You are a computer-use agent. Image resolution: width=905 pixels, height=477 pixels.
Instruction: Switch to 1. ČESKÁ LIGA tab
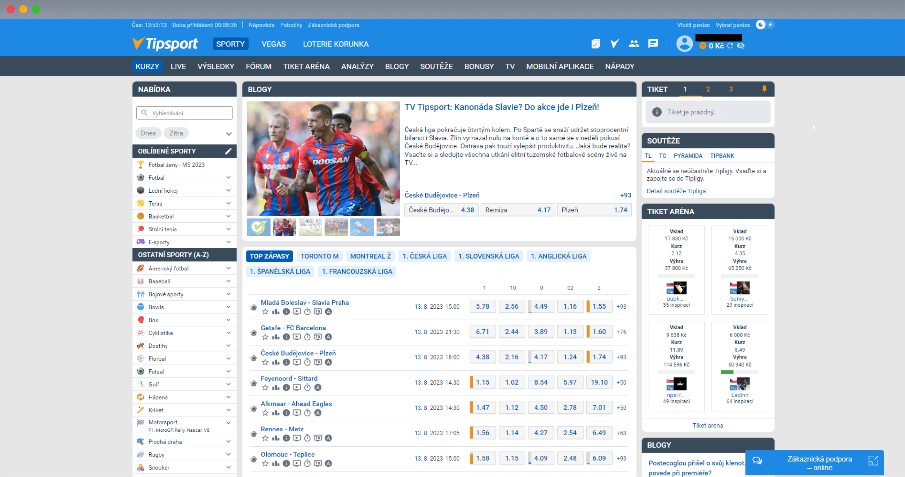point(424,256)
